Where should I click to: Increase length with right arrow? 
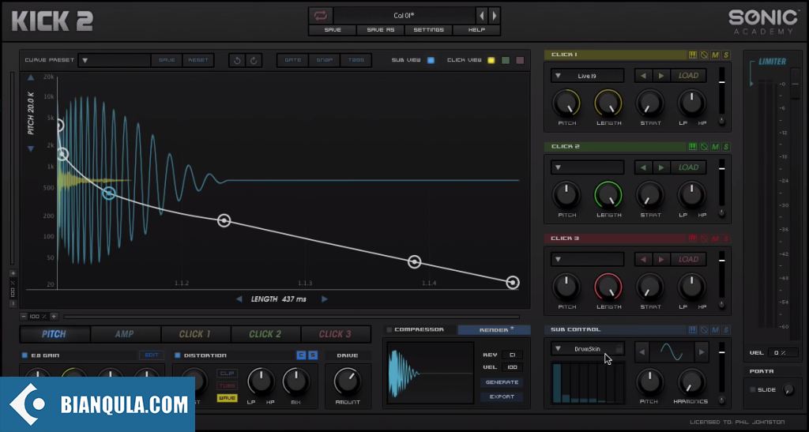click(324, 299)
